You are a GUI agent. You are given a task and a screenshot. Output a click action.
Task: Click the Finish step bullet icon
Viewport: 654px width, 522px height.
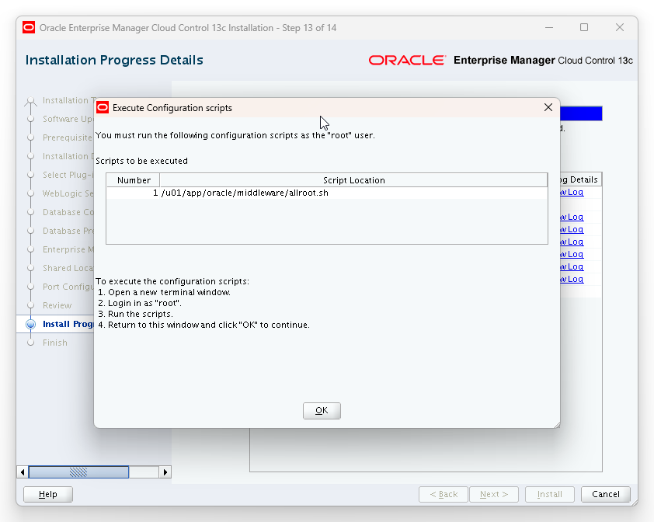click(x=30, y=343)
